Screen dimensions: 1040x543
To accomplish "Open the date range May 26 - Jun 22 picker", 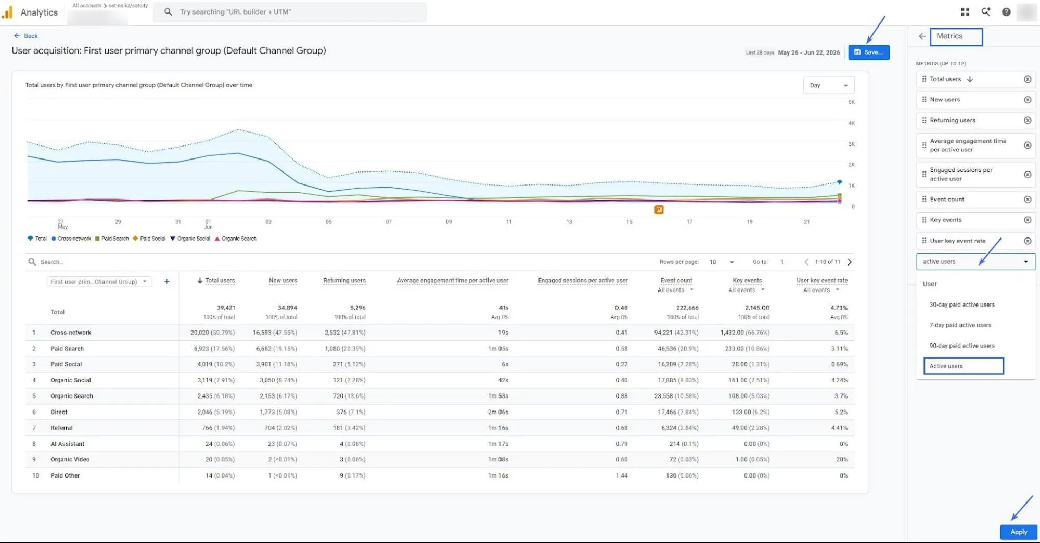I will pyautogui.click(x=808, y=52).
